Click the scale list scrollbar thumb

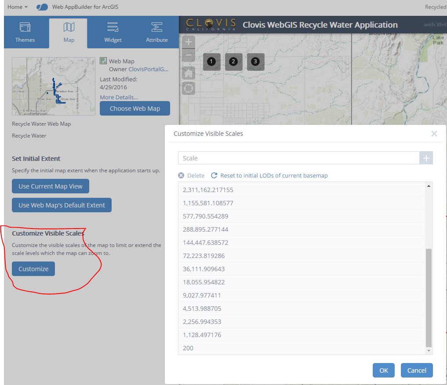(x=429, y=298)
